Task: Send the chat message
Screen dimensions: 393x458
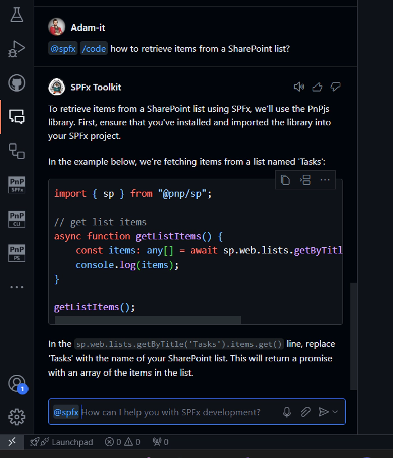Action: (x=323, y=412)
